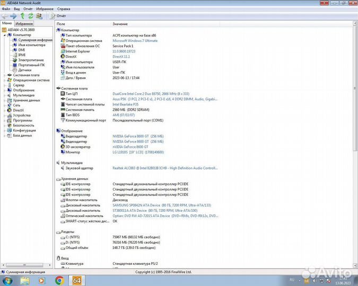Select Безопасность in the tree
358x286 pixels.
coord(23,125)
